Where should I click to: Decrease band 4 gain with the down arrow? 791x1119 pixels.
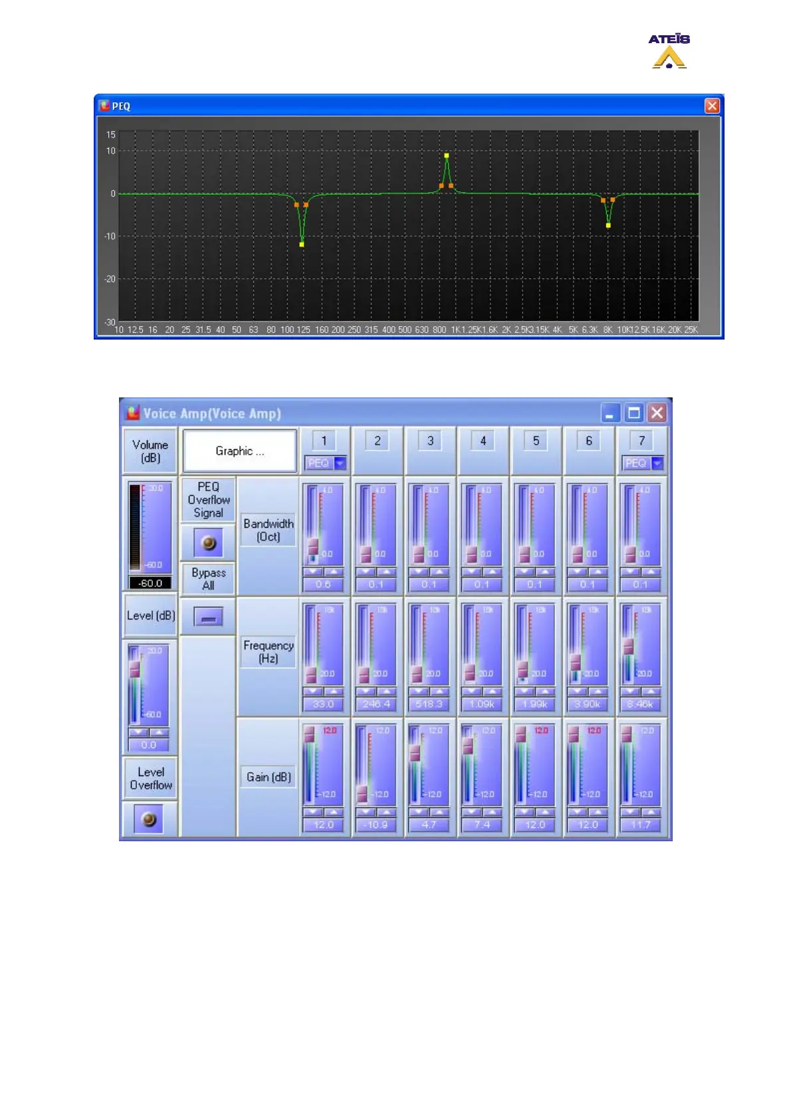(472, 813)
